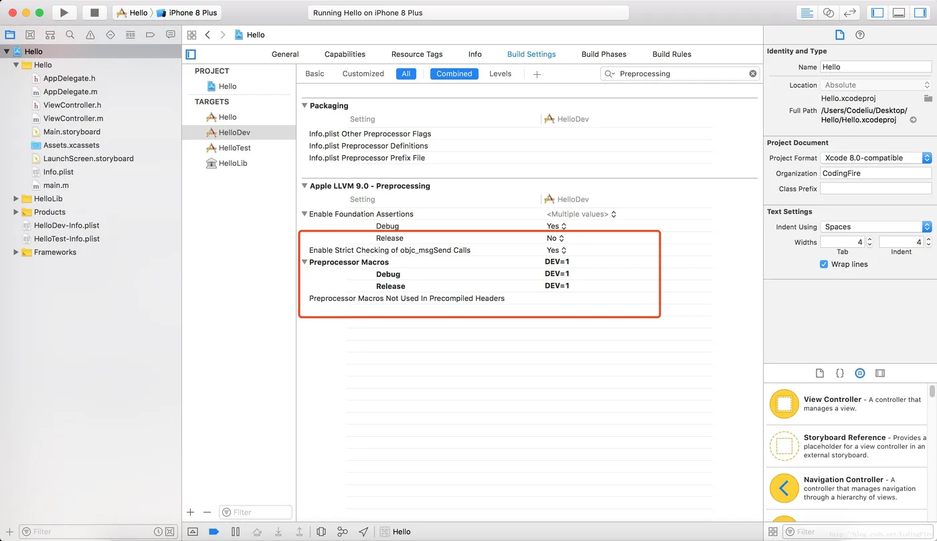Collapse the Preprocessor Macros row
Image resolution: width=937 pixels, height=541 pixels.
coord(305,262)
